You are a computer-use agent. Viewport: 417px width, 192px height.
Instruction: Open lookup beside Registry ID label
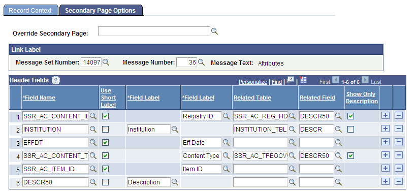(x=226, y=116)
